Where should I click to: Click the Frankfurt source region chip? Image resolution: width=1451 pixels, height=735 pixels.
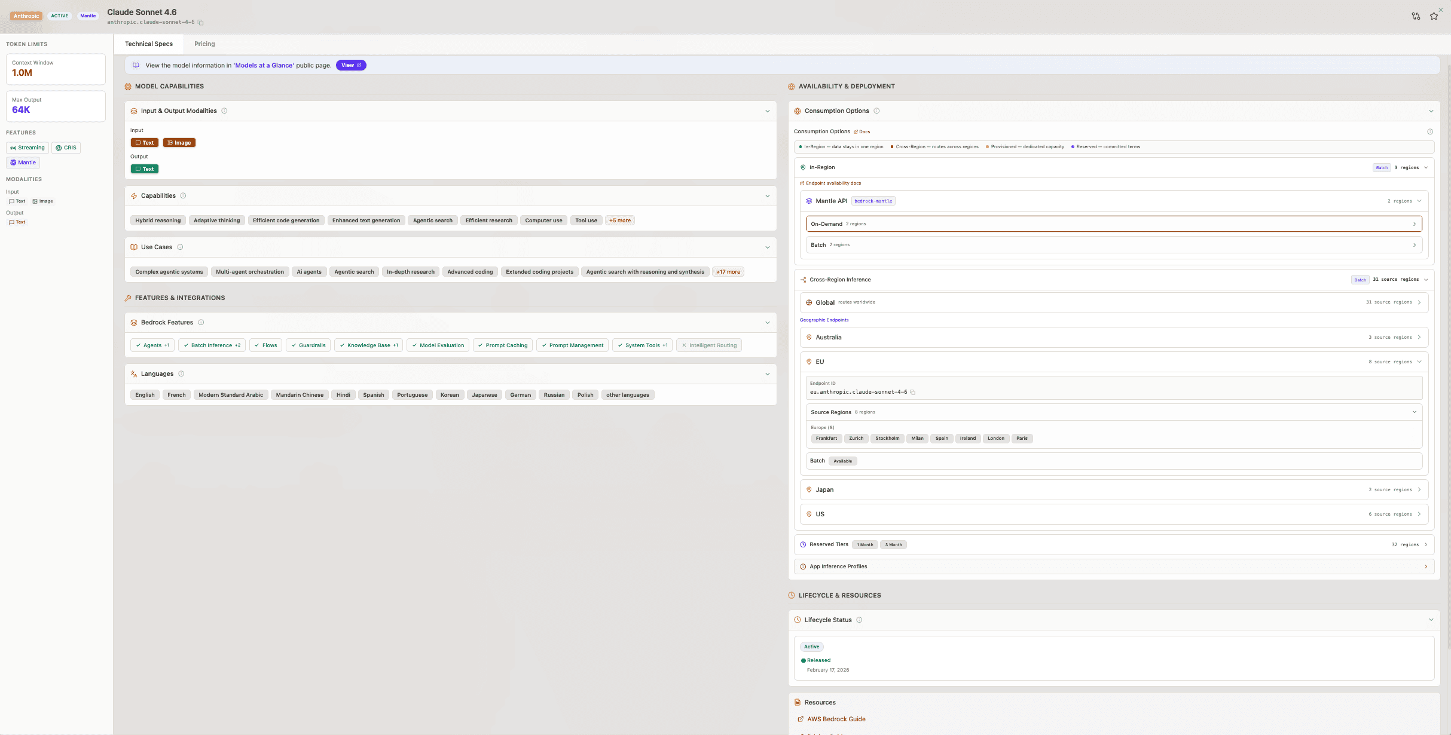827,439
